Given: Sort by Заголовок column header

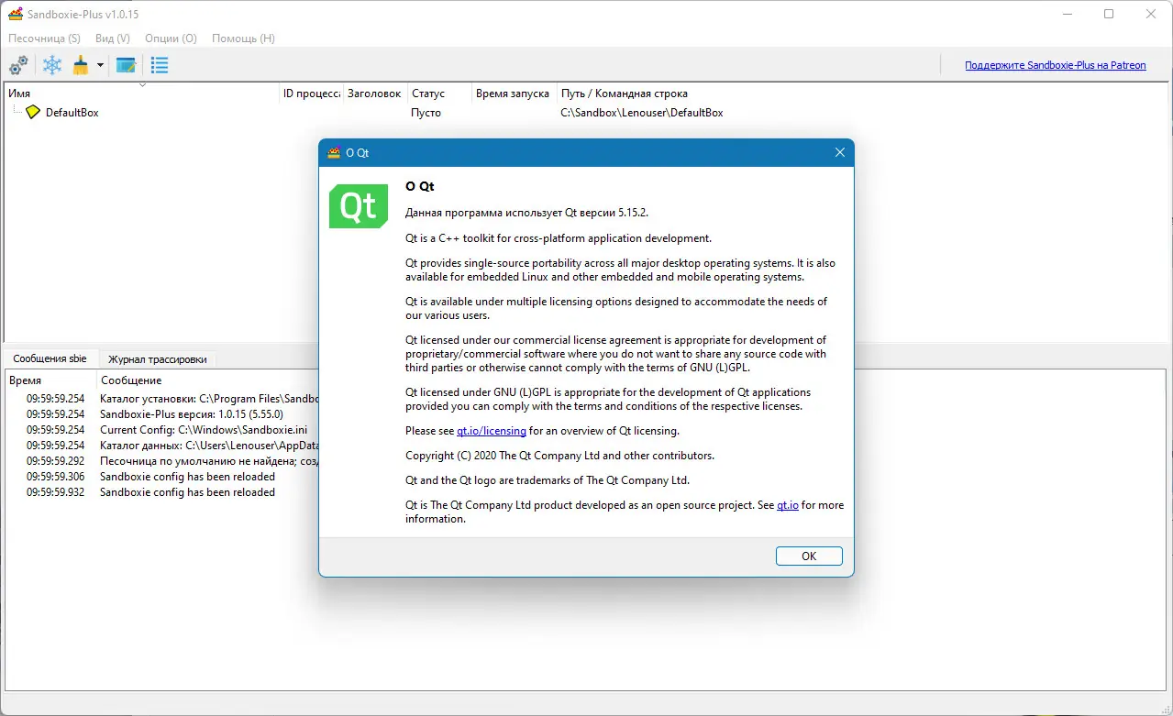Looking at the screenshot, I should [x=376, y=94].
